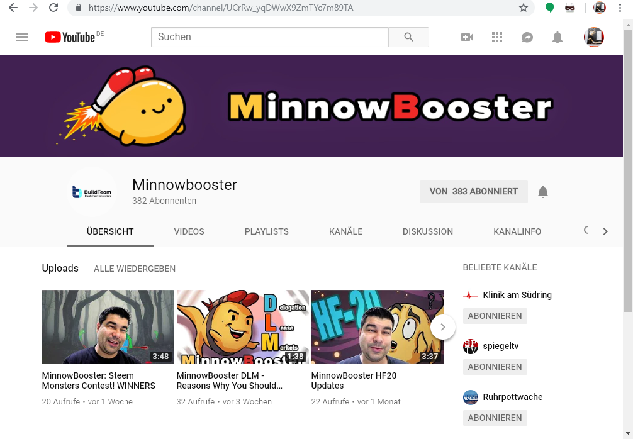Open title 'MinnowBooster: Steem Monsters Contest! WINNERS'

[x=99, y=381]
